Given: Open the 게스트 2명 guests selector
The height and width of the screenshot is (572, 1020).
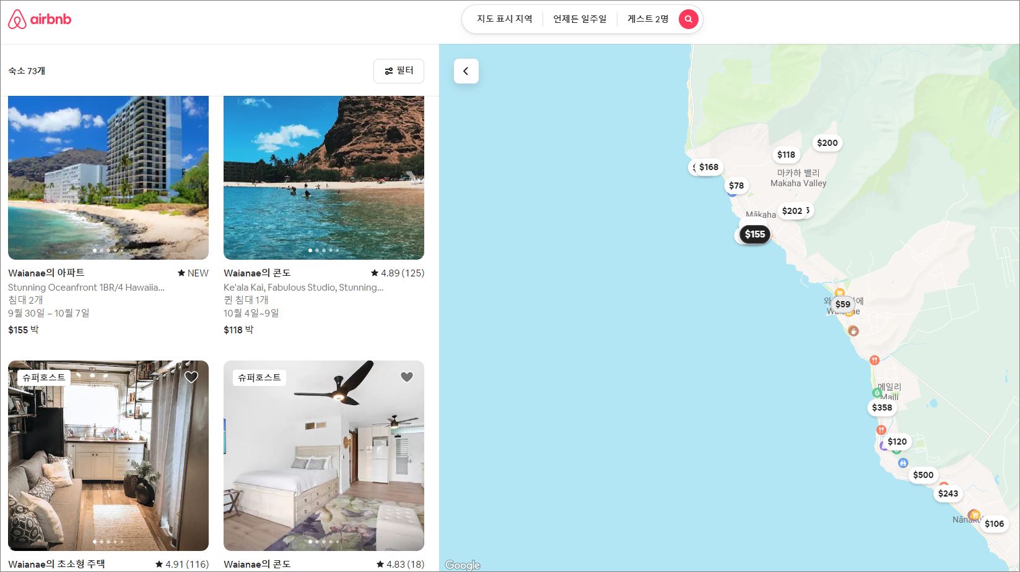Looking at the screenshot, I should (x=648, y=19).
